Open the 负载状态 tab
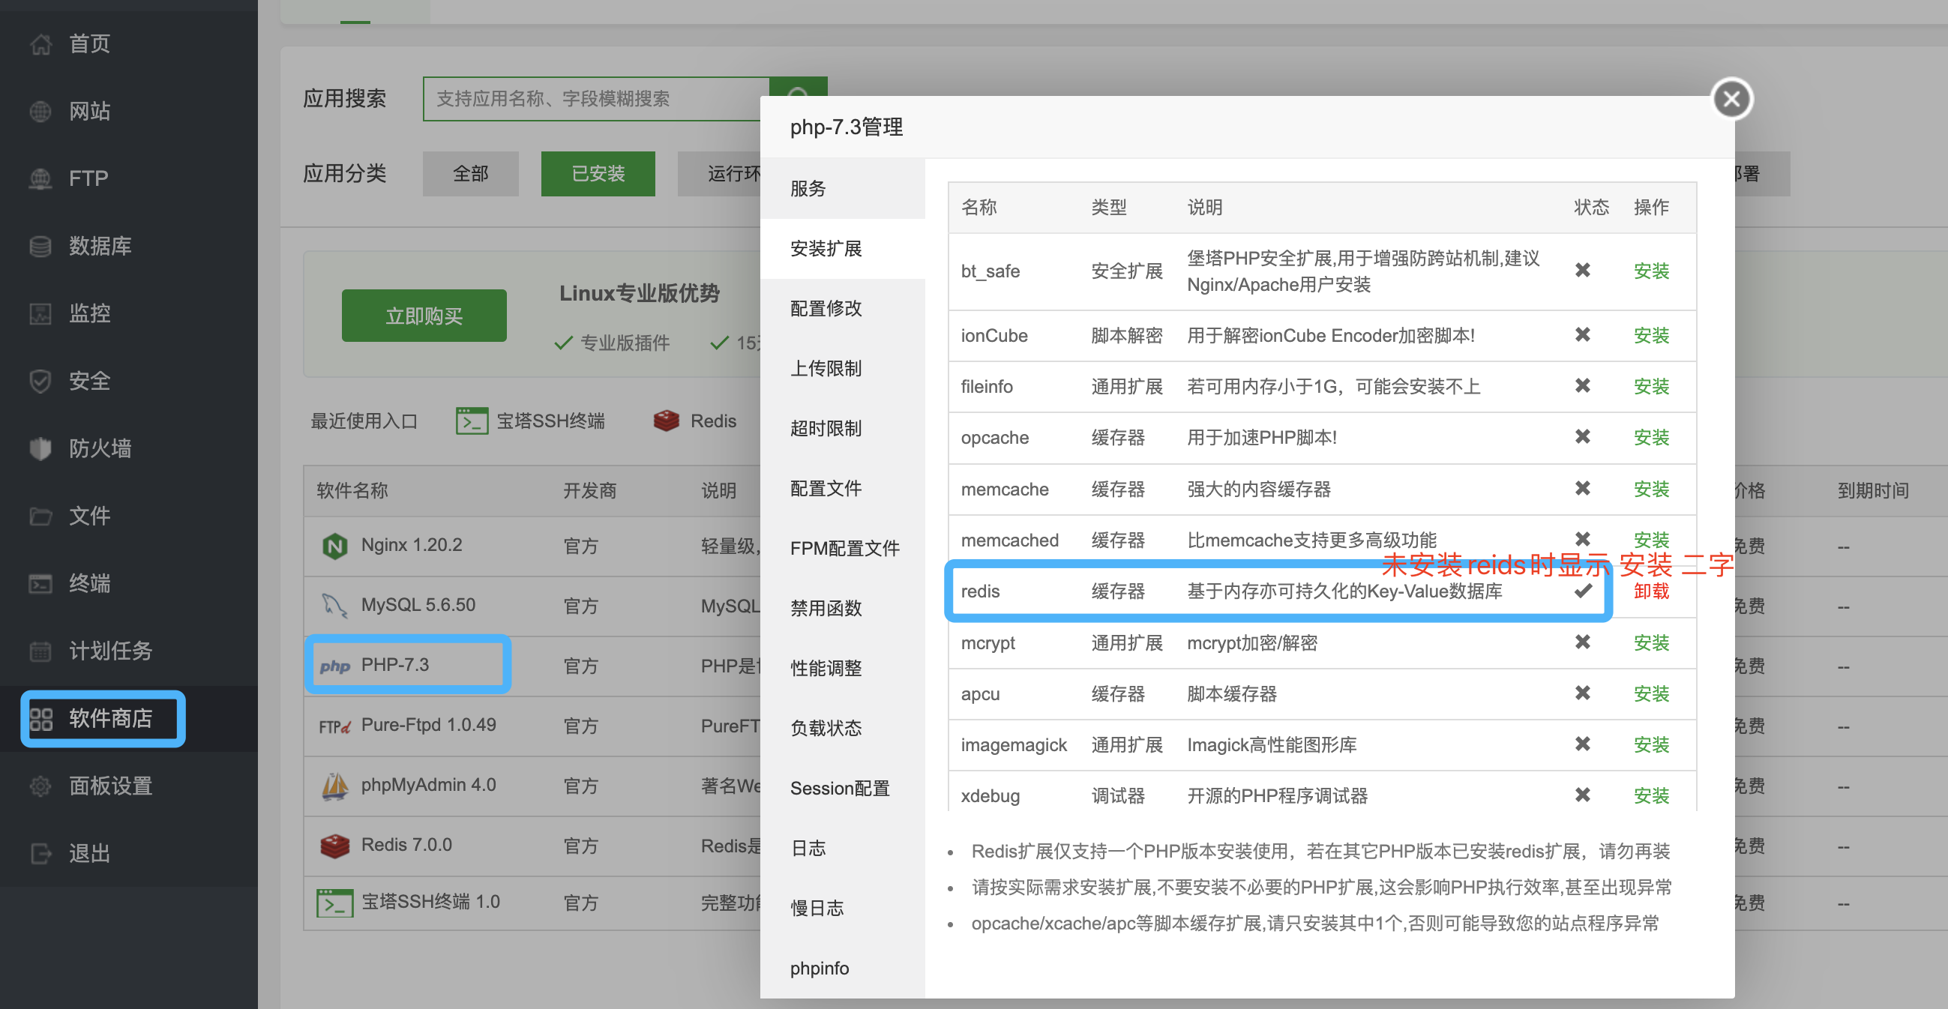Screen dimensions: 1948x1009 tap(843, 729)
